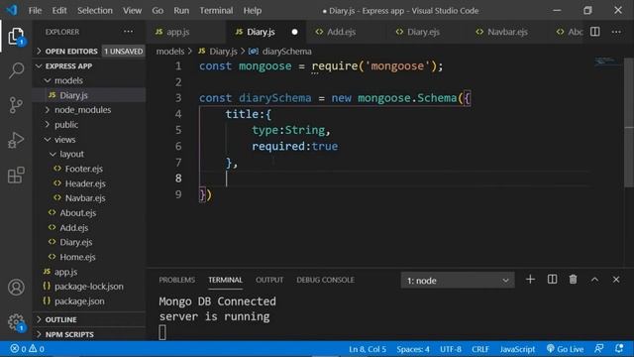634x357 pixels.
Task: Collapse the models folder
Action: tap(89, 80)
